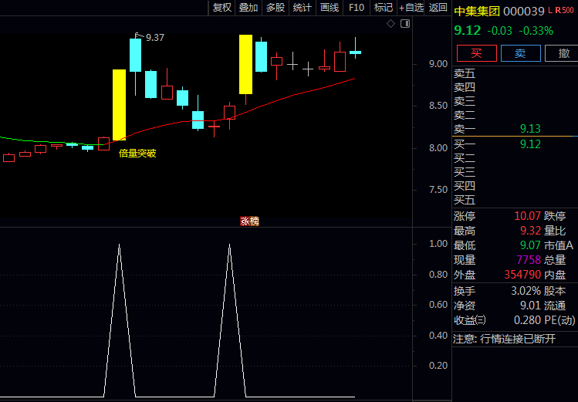Select the 画线 drawing tool
This screenshot has width=578, height=402.
tap(330, 8)
